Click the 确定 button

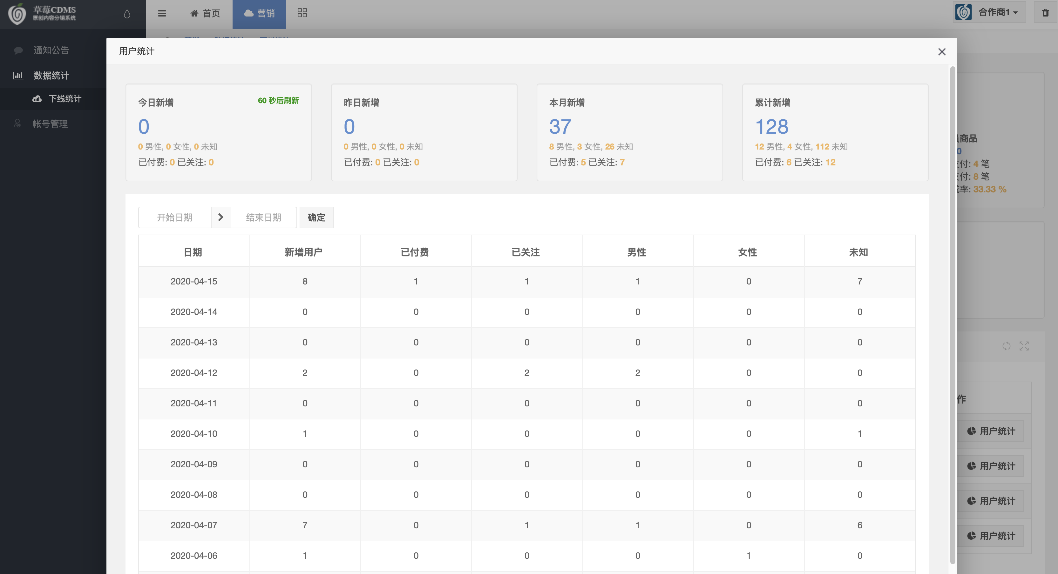tap(316, 217)
